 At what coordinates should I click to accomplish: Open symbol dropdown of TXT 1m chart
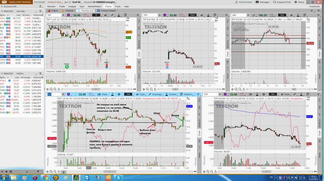tap(63, 94)
